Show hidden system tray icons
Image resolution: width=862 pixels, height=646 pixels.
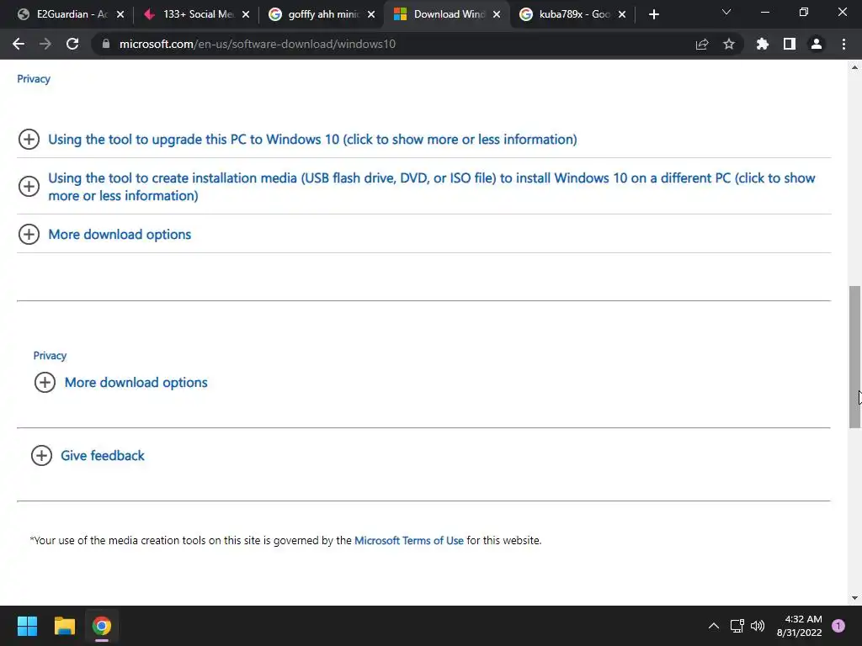tap(714, 626)
